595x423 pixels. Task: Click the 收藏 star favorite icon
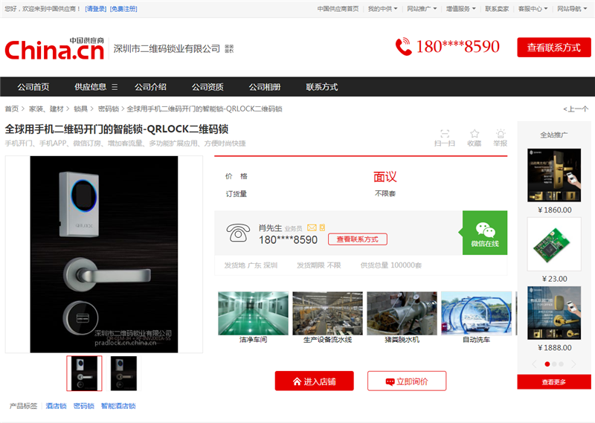click(475, 138)
